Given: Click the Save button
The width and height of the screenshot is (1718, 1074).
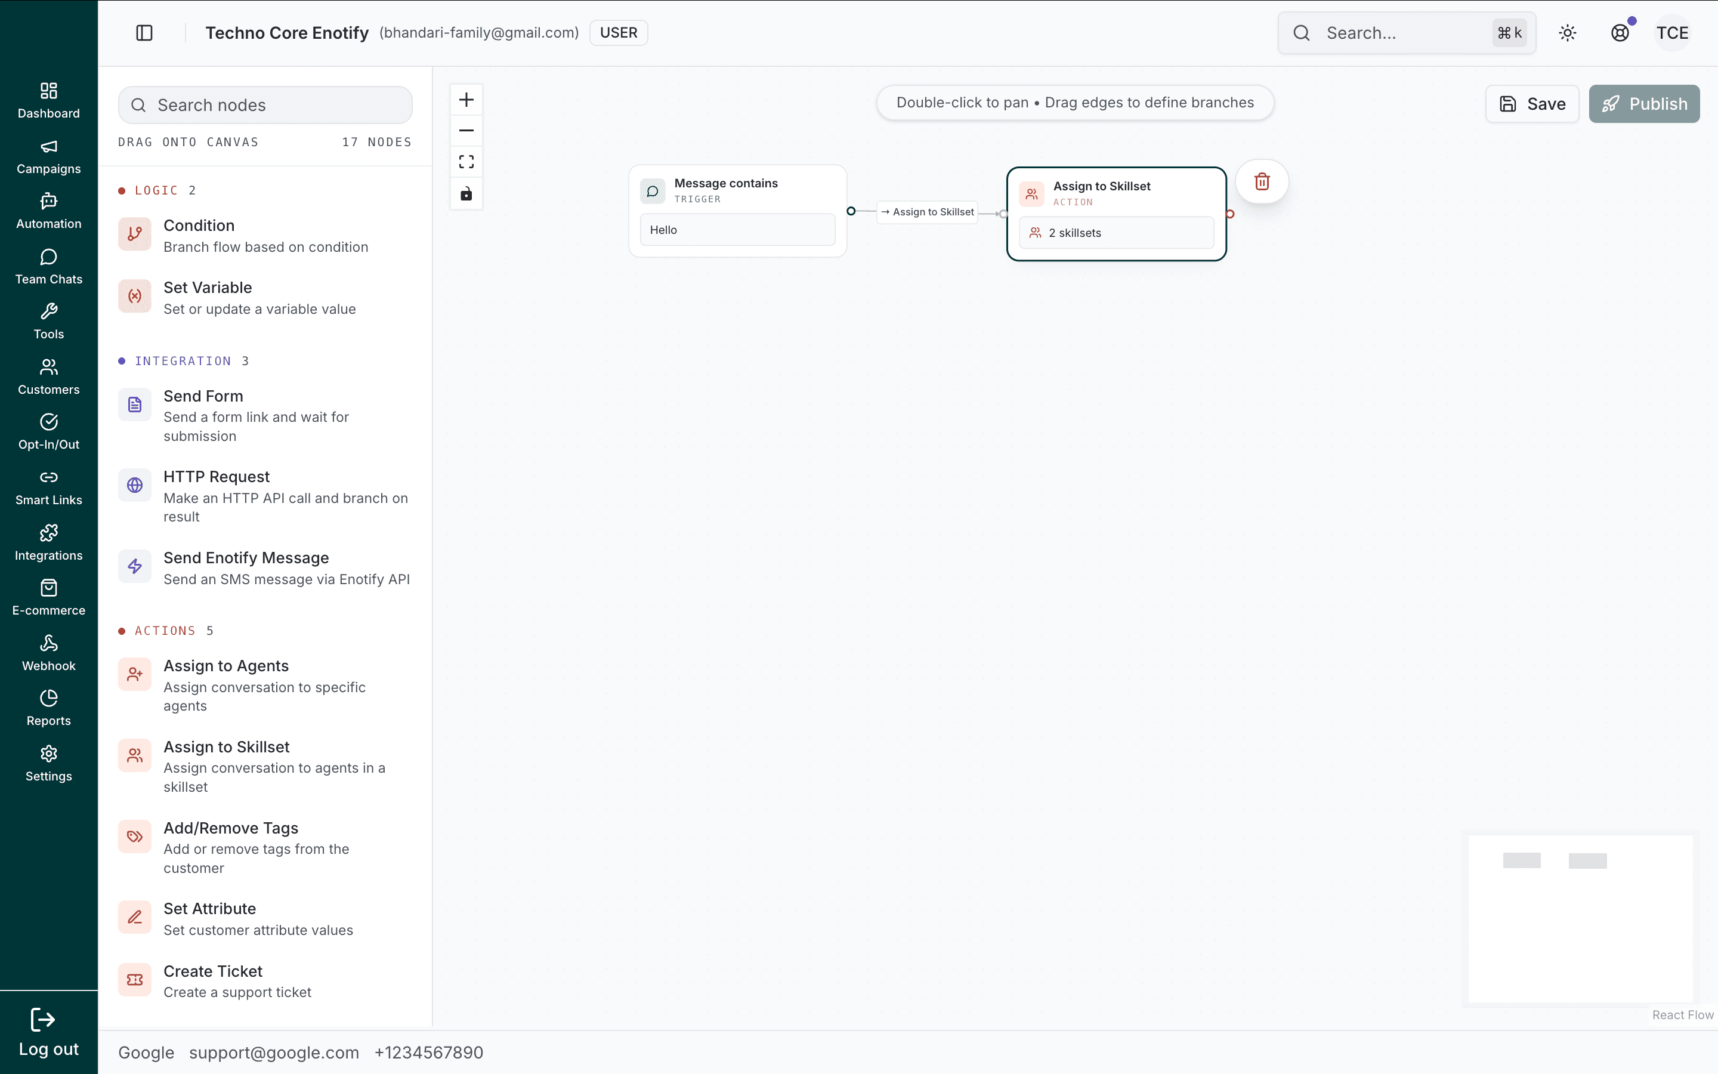Looking at the screenshot, I should click(1532, 104).
